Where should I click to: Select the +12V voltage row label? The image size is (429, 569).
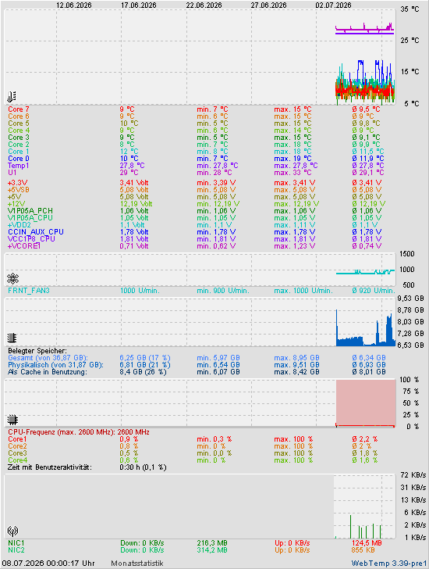[x=16, y=204]
